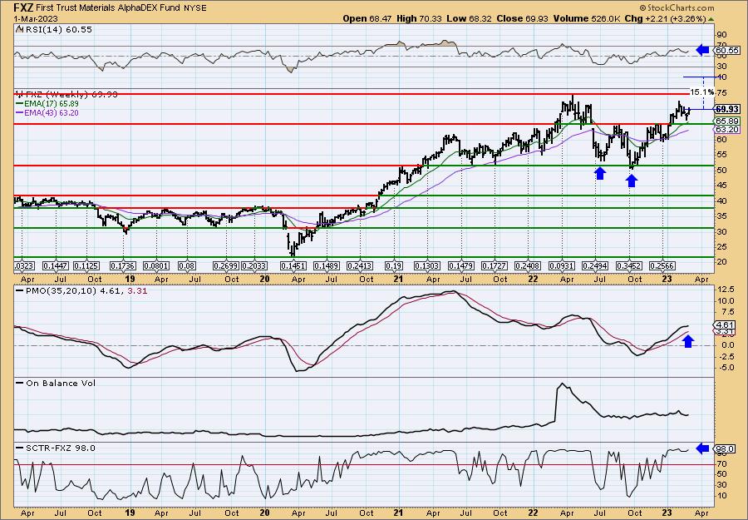
Task: Select the SCTR-FXZ 98.0 legend
Action: pos(56,448)
